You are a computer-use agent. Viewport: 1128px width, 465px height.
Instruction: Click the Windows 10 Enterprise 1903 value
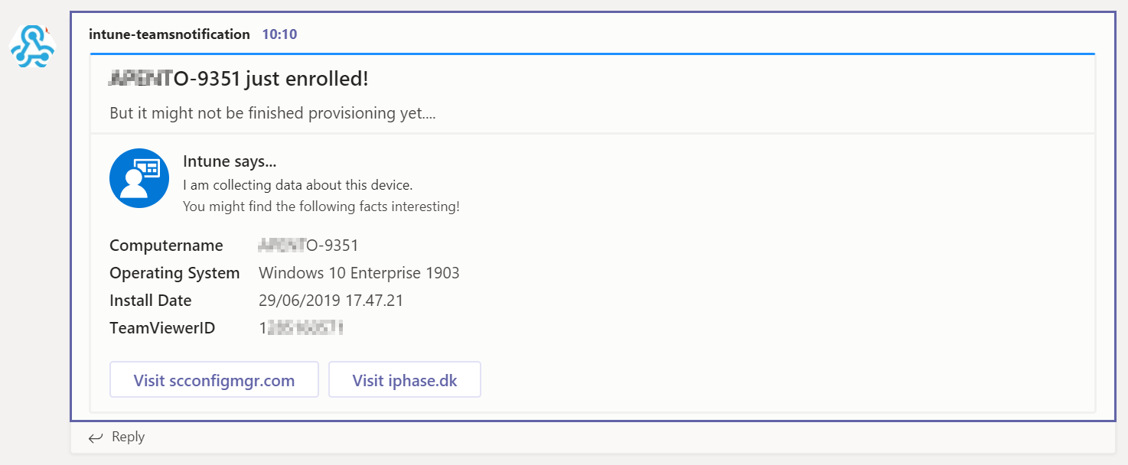359,272
